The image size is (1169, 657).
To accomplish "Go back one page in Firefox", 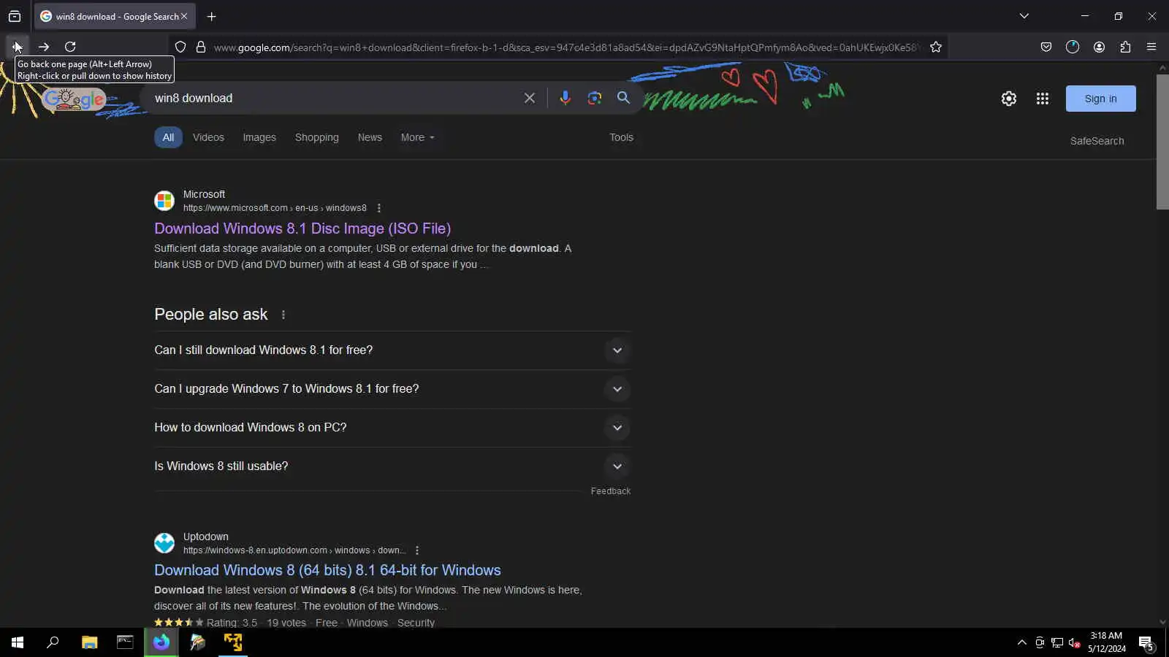I will [18, 47].
